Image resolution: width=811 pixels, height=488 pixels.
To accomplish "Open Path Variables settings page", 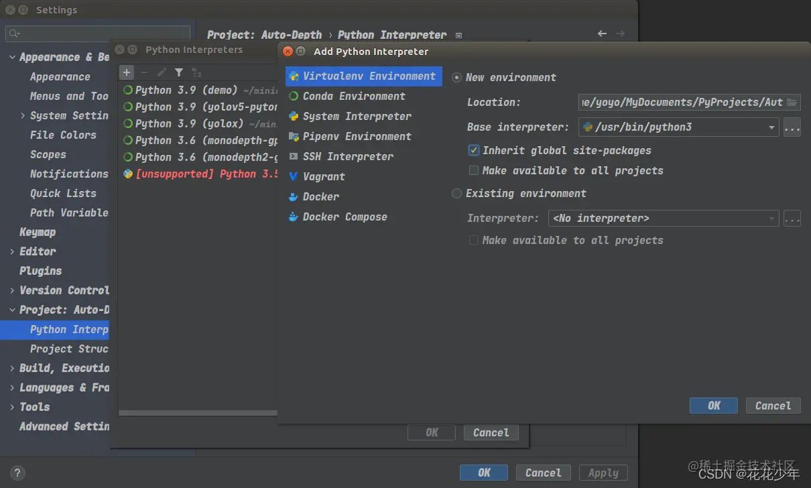I will (x=69, y=212).
